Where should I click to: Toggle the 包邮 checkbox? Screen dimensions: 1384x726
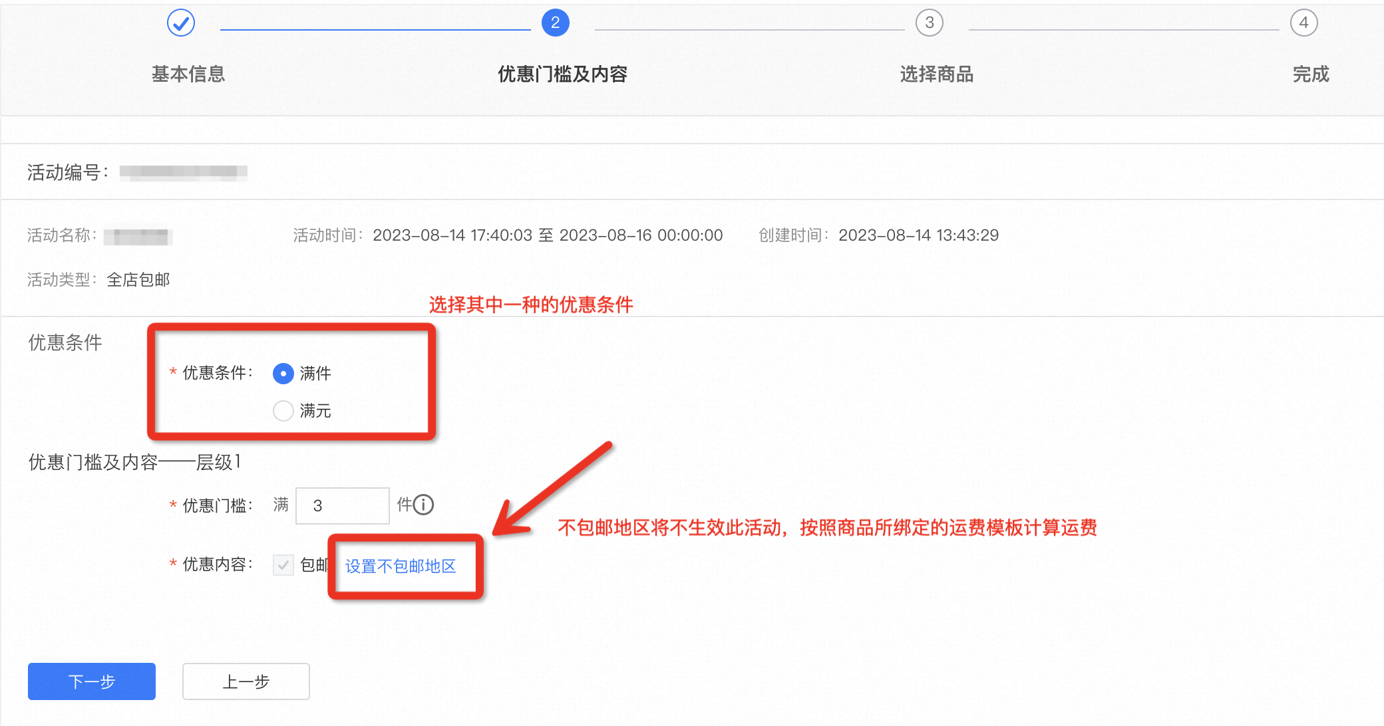283,565
